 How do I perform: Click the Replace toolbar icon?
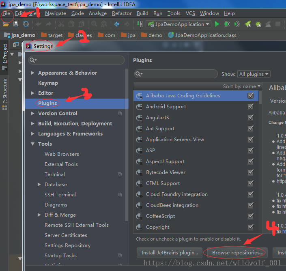point(104,24)
